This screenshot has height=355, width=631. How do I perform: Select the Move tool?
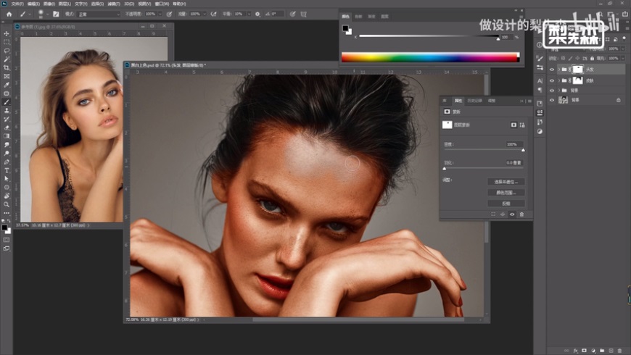(7, 34)
